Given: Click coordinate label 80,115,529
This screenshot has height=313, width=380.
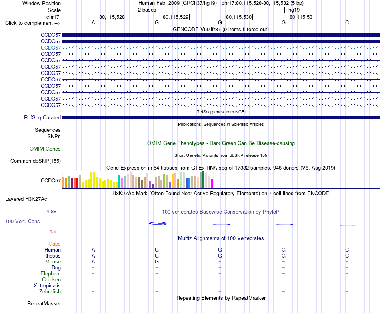Looking at the screenshot, I should (x=176, y=17).
